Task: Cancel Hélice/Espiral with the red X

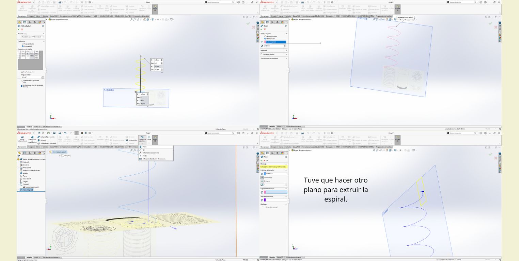Action: tap(22, 29)
